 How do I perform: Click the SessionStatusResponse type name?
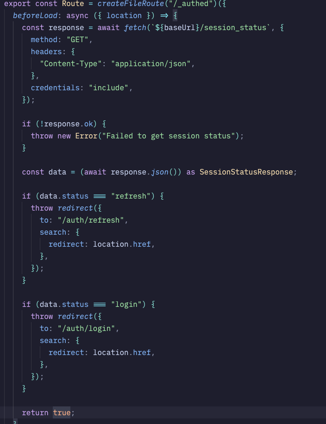coord(246,172)
